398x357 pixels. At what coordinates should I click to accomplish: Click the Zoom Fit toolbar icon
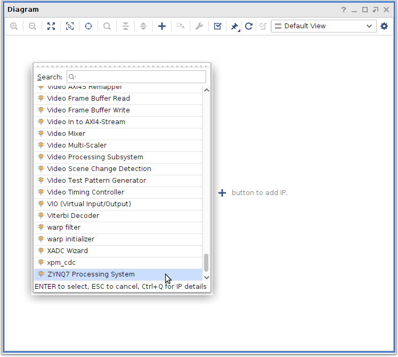tap(51, 26)
